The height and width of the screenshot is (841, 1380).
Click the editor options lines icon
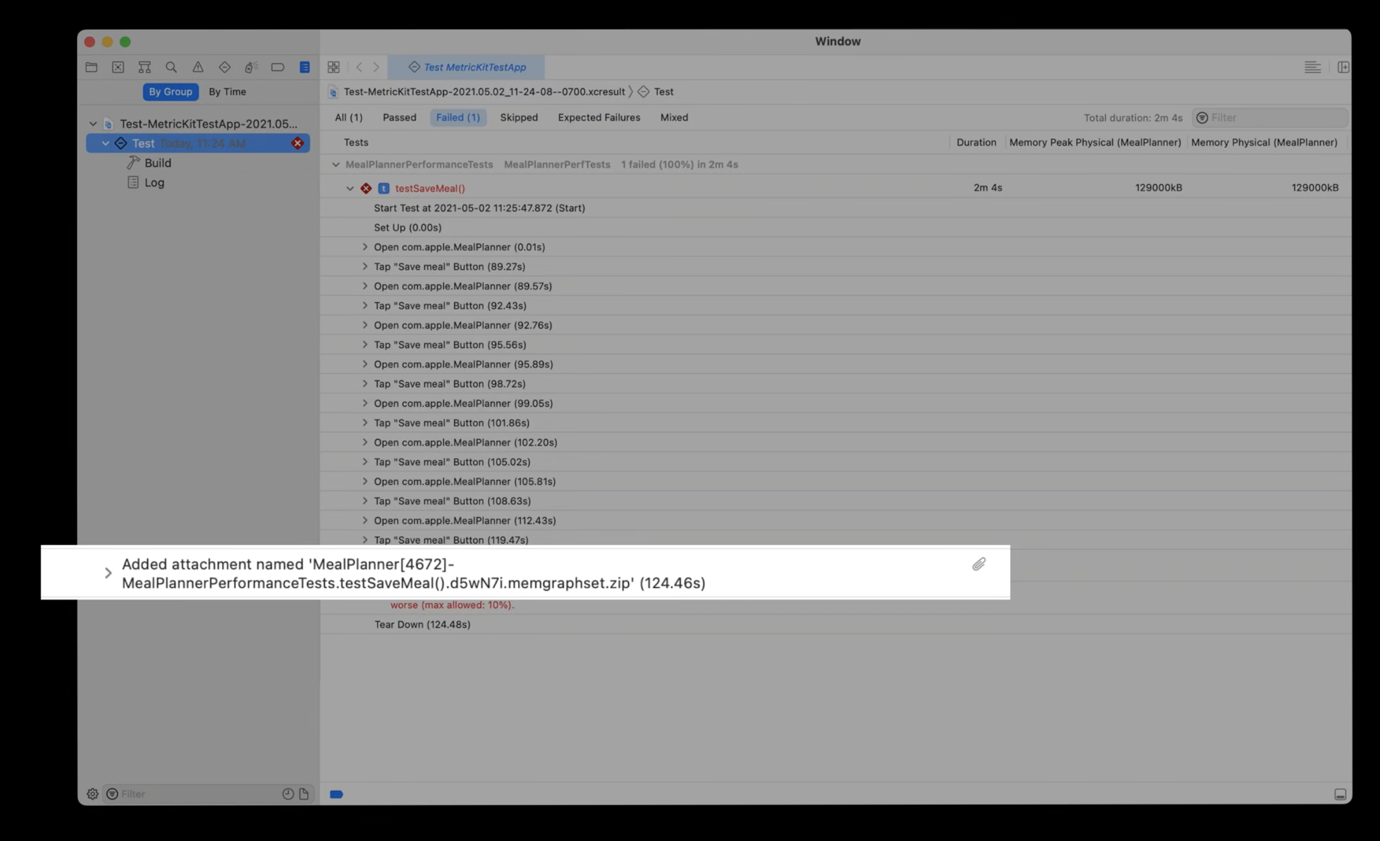1312,67
